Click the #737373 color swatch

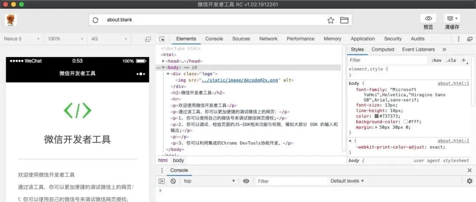tap(376, 116)
